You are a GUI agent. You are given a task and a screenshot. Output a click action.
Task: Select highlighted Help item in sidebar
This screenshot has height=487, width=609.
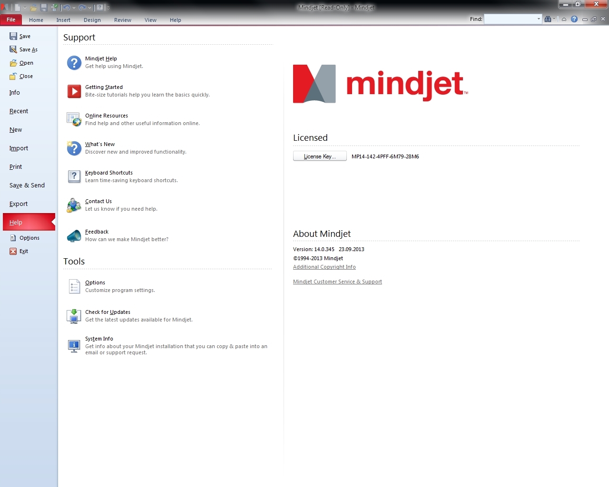click(29, 222)
